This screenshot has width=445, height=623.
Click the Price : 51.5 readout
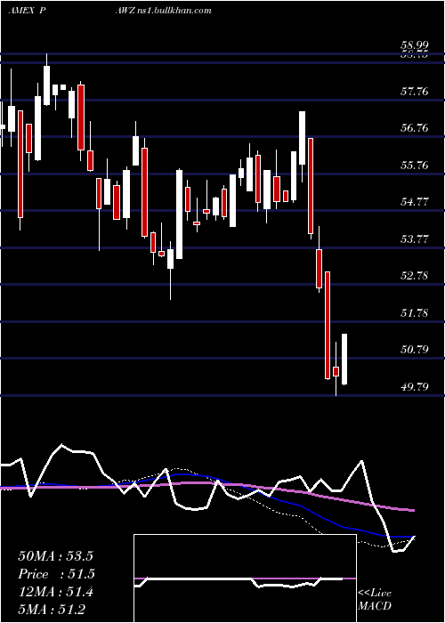click(57, 574)
